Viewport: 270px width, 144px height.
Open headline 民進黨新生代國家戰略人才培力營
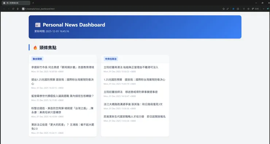tap(135, 116)
